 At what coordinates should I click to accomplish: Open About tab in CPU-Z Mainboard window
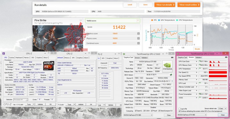click(86, 58)
